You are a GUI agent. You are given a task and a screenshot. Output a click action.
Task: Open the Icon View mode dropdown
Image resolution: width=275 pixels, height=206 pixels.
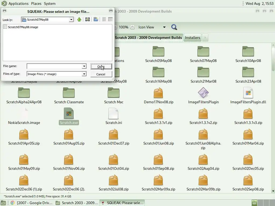click(152, 27)
